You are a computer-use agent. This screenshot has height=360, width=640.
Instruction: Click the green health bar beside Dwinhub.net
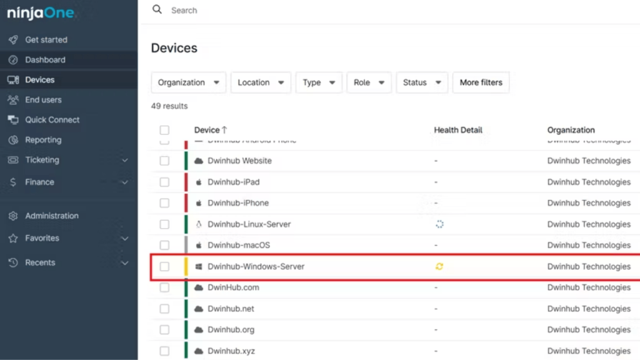[184, 308]
